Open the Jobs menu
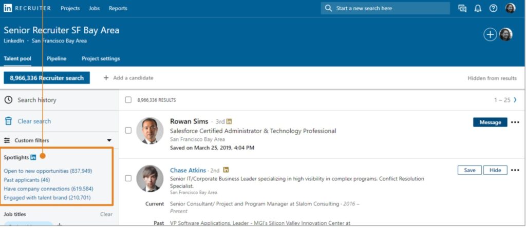This screenshot has width=526, height=228. point(94,8)
